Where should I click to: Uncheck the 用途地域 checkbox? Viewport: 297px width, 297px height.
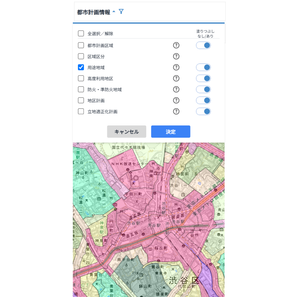[x=81, y=67]
